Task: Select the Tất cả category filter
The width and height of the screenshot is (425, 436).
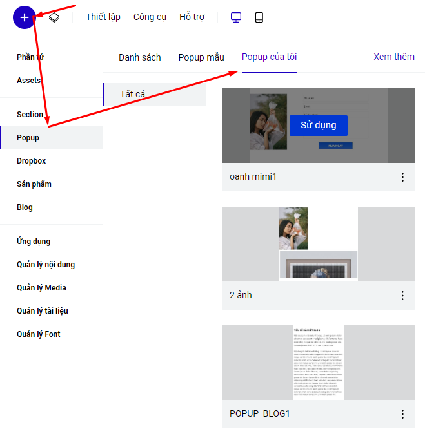Action: (x=132, y=94)
